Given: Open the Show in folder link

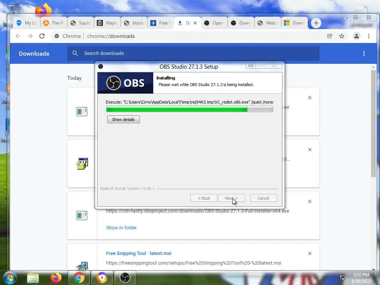Looking at the screenshot, I should (121, 227).
